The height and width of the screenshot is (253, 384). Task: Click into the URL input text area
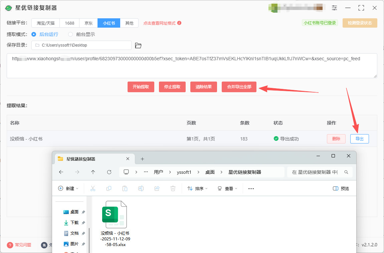click(x=192, y=66)
